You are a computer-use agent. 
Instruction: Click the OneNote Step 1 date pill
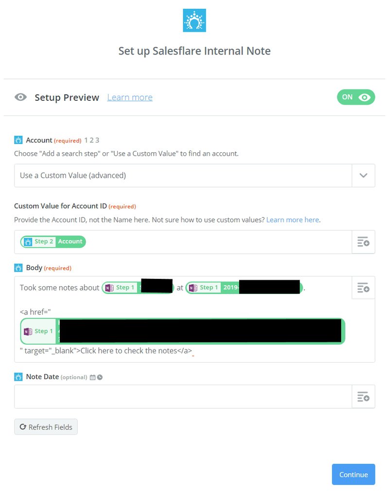click(244, 288)
